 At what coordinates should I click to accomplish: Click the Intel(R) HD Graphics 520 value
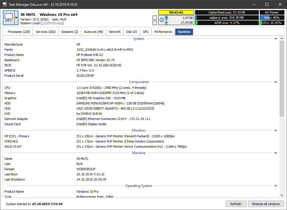click(101, 98)
